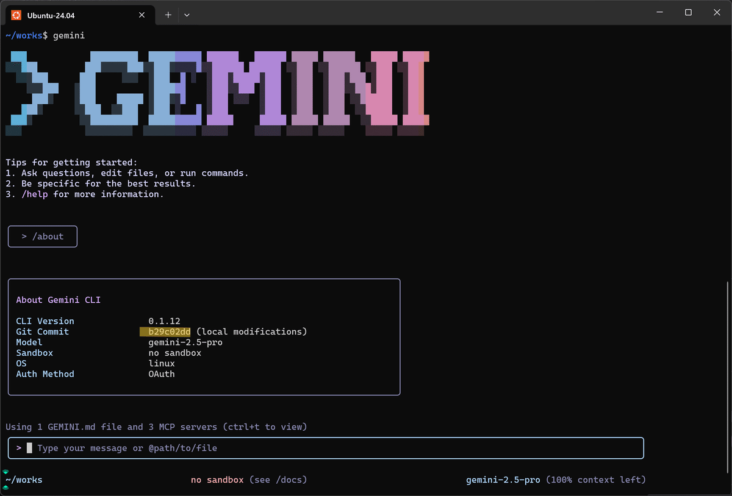Open a new terminal tab with the plus icon

coord(168,15)
